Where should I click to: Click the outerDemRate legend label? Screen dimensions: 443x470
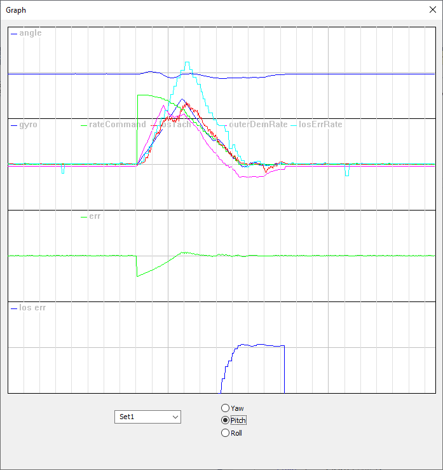coord(258,125)
